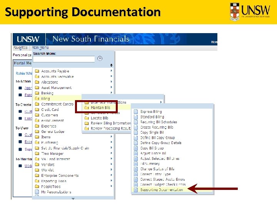The height and width of the screenshot is (208, 277).
Task: Click the sort arrows above menu list
Action: point(111,65)
